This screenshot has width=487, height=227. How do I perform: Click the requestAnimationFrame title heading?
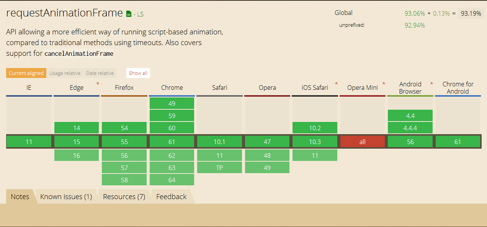[64, 13]
